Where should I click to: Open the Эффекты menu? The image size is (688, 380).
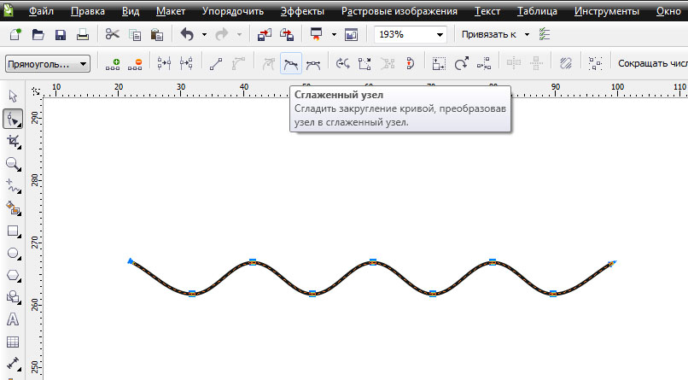[302, 11]
